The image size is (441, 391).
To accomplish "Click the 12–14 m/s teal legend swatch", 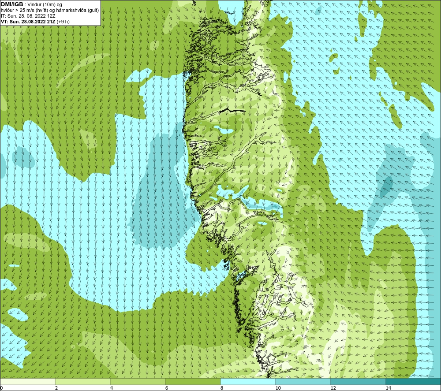I will tap(358, 381).
